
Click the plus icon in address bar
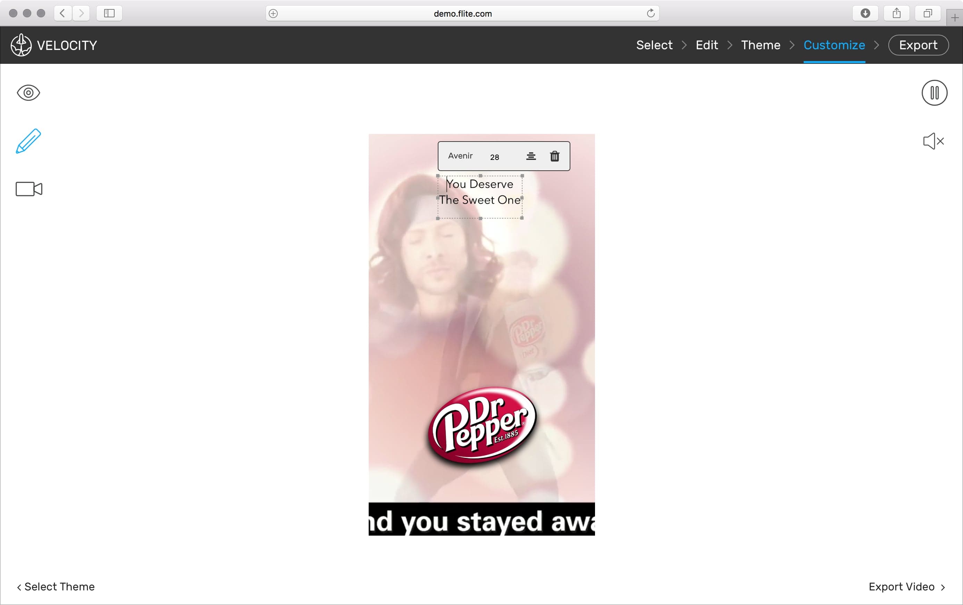pos(273,13)
